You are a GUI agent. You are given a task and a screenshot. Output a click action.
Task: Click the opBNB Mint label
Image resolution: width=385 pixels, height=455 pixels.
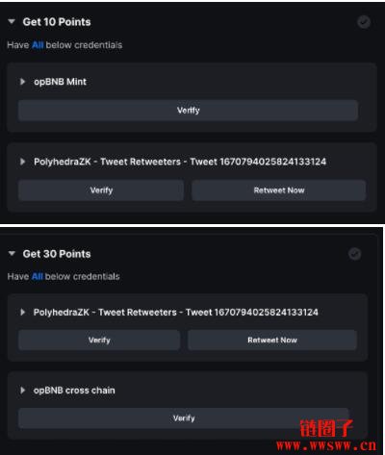click(60, 82)
